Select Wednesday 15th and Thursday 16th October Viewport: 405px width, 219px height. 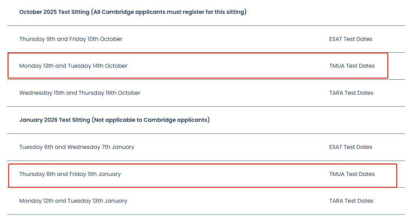coord(80,93)
